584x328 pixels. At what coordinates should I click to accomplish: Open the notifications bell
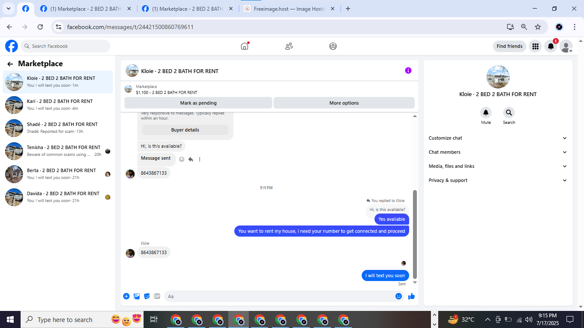tap(551, 46)
